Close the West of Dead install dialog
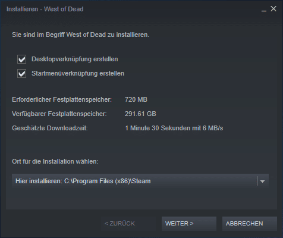This screenshot has width=283, height=238. 273,9
